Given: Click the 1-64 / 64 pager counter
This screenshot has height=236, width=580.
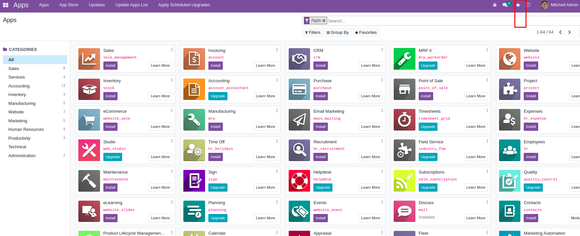Looking at the screenshot, I should (545, 32).
